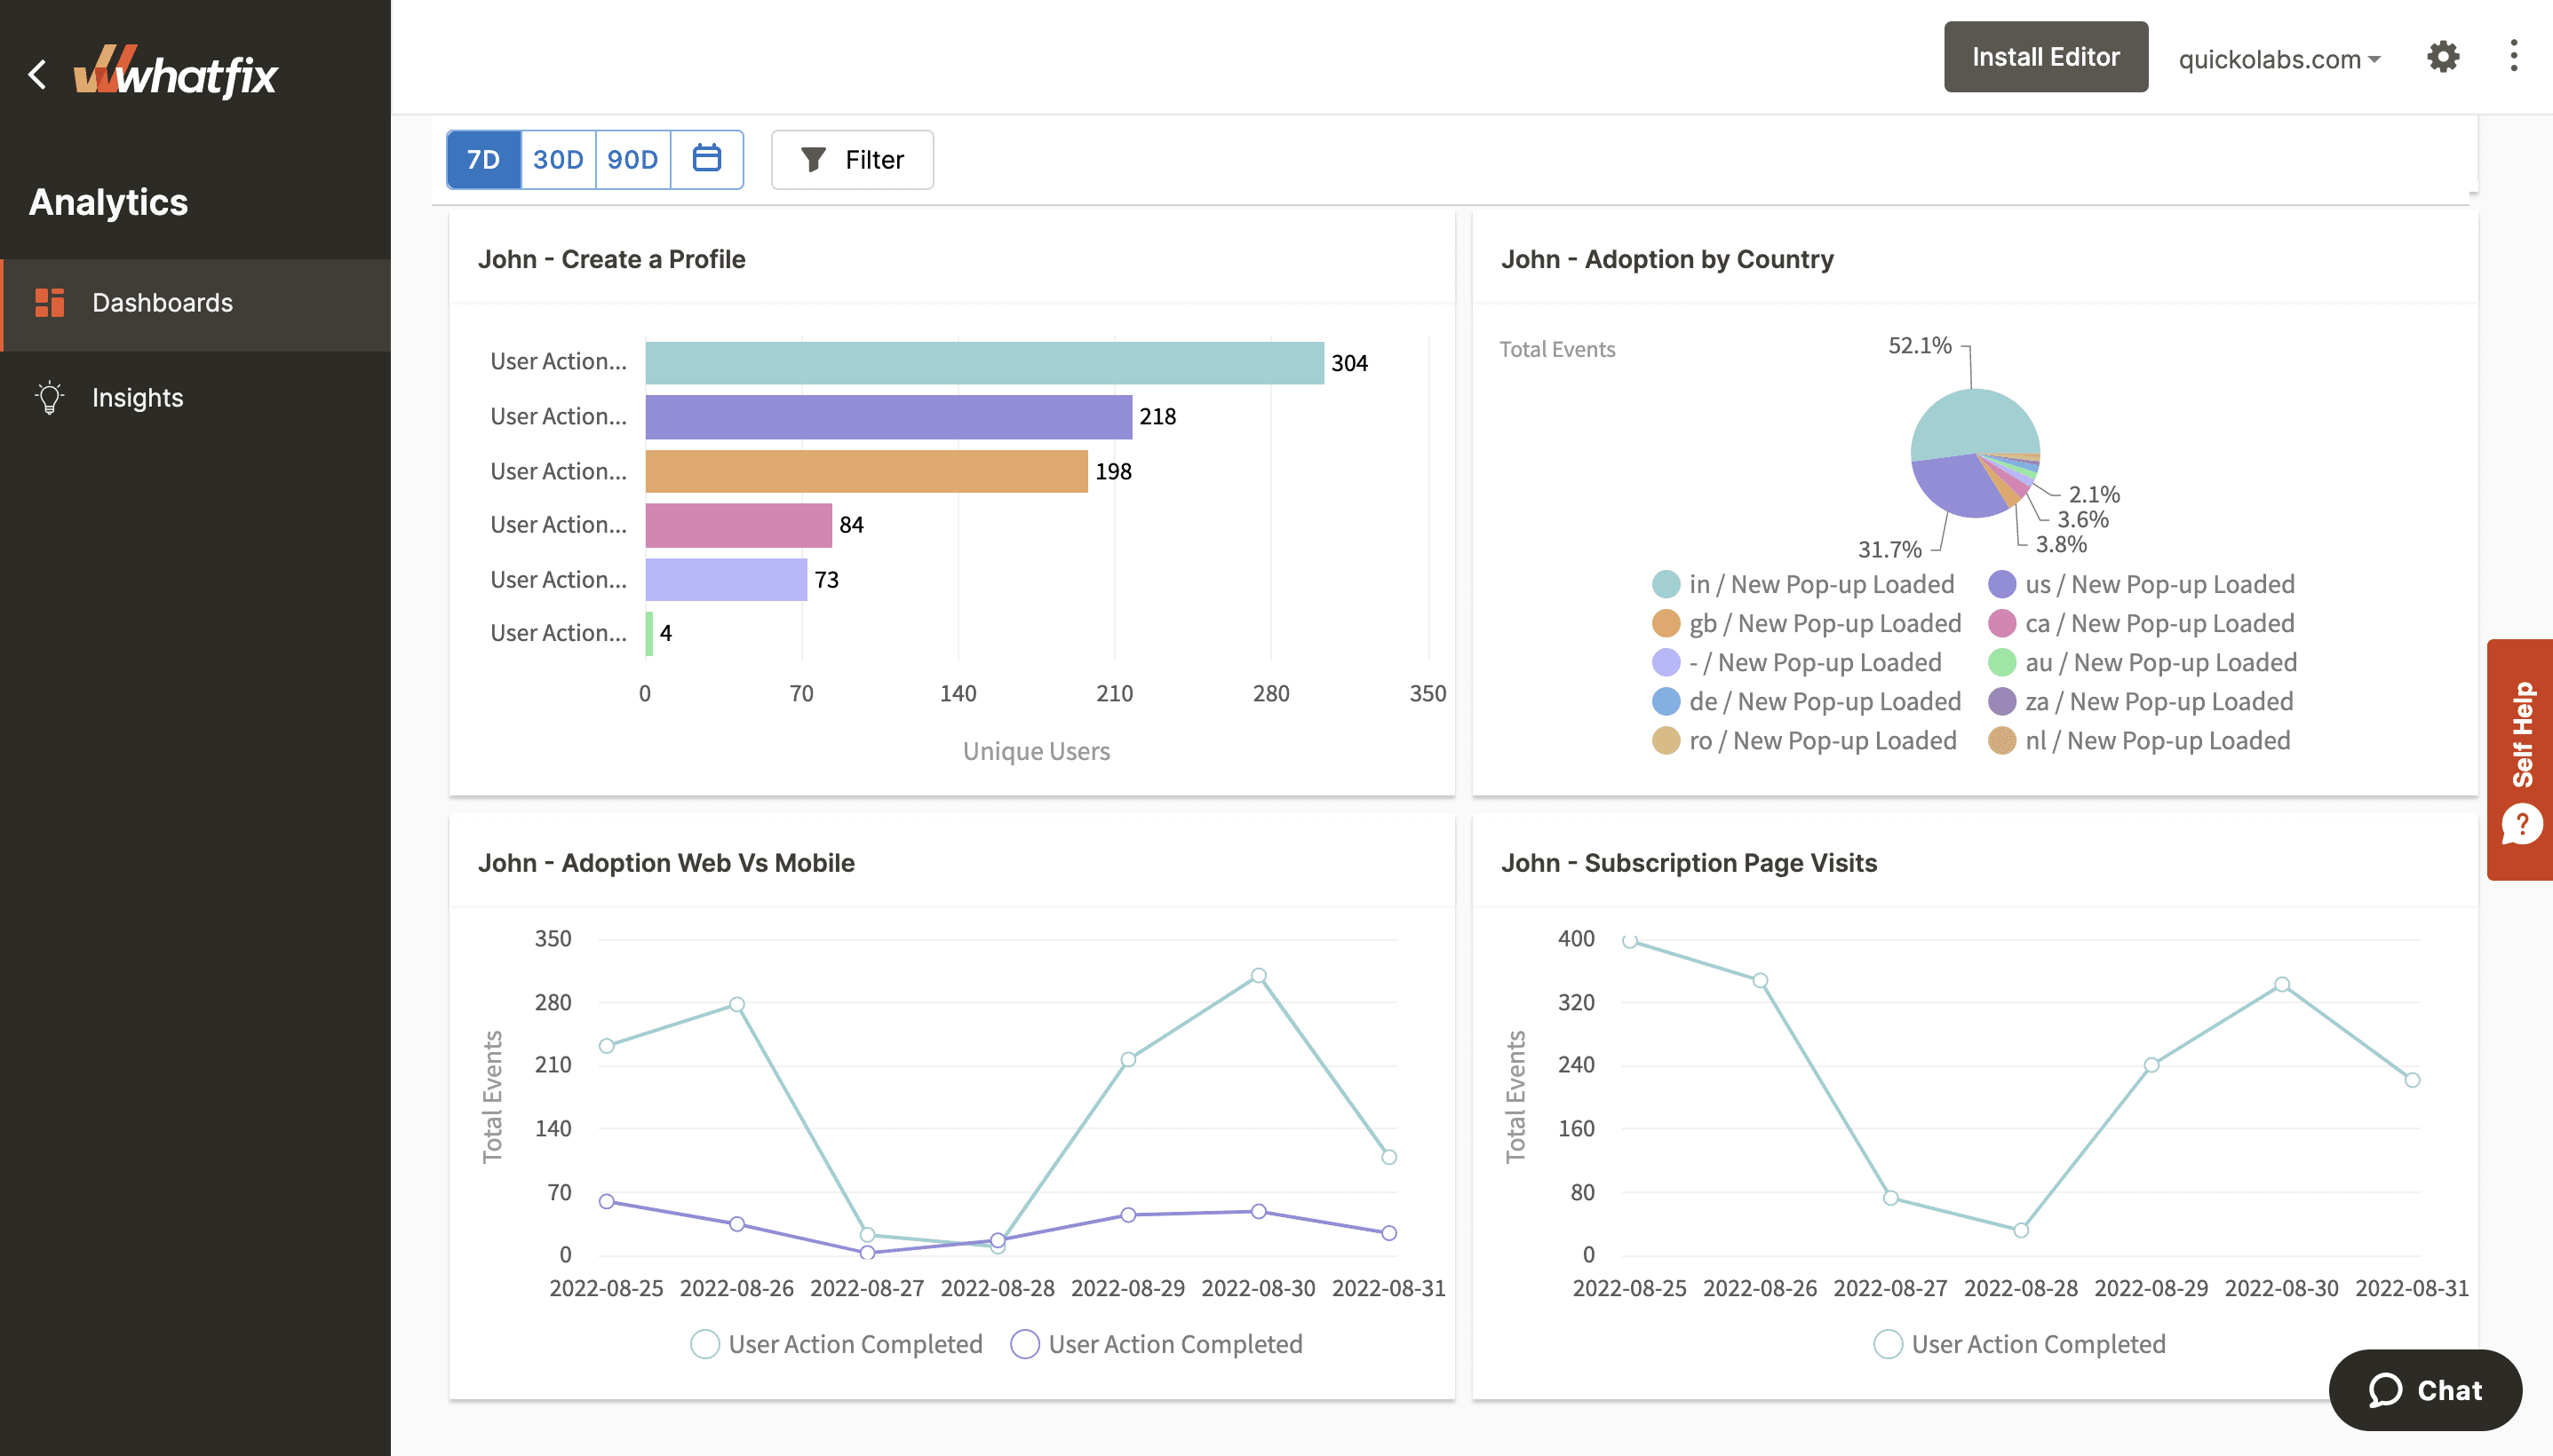Click the back navigation arrow
The width and height of the screenshot is (2553, 1456).
click(38, 70)
